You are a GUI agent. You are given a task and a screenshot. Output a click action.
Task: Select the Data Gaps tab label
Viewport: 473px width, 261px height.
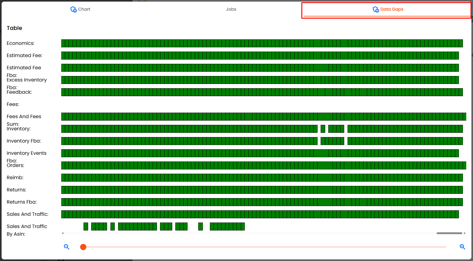coord(392,9)
